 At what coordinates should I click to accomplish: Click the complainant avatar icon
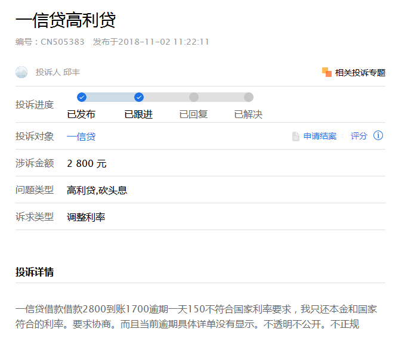[x=21, y=72]
